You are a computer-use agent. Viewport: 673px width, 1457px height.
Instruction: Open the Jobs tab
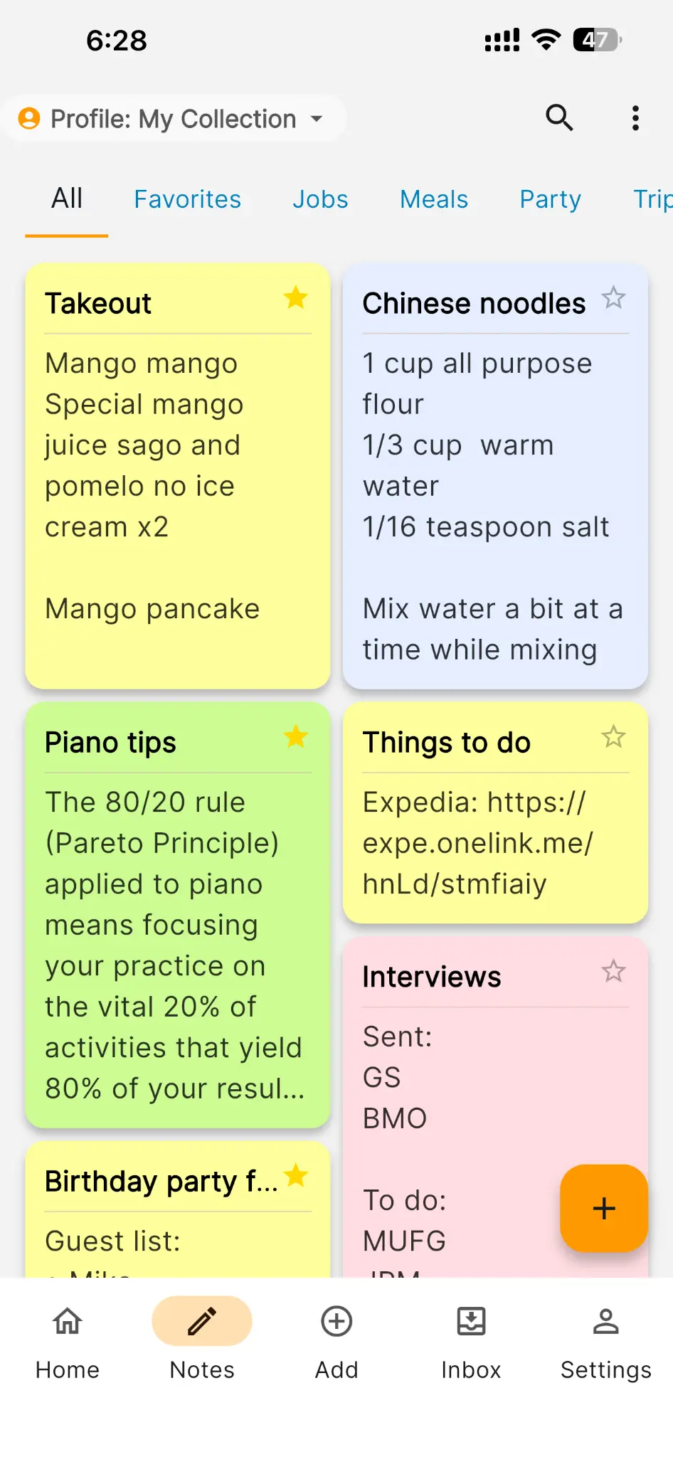pos(320,199)
